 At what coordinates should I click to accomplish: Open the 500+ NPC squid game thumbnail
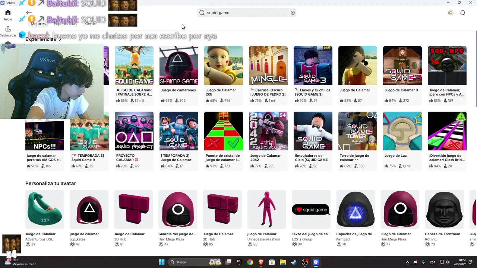click(447, 66)
